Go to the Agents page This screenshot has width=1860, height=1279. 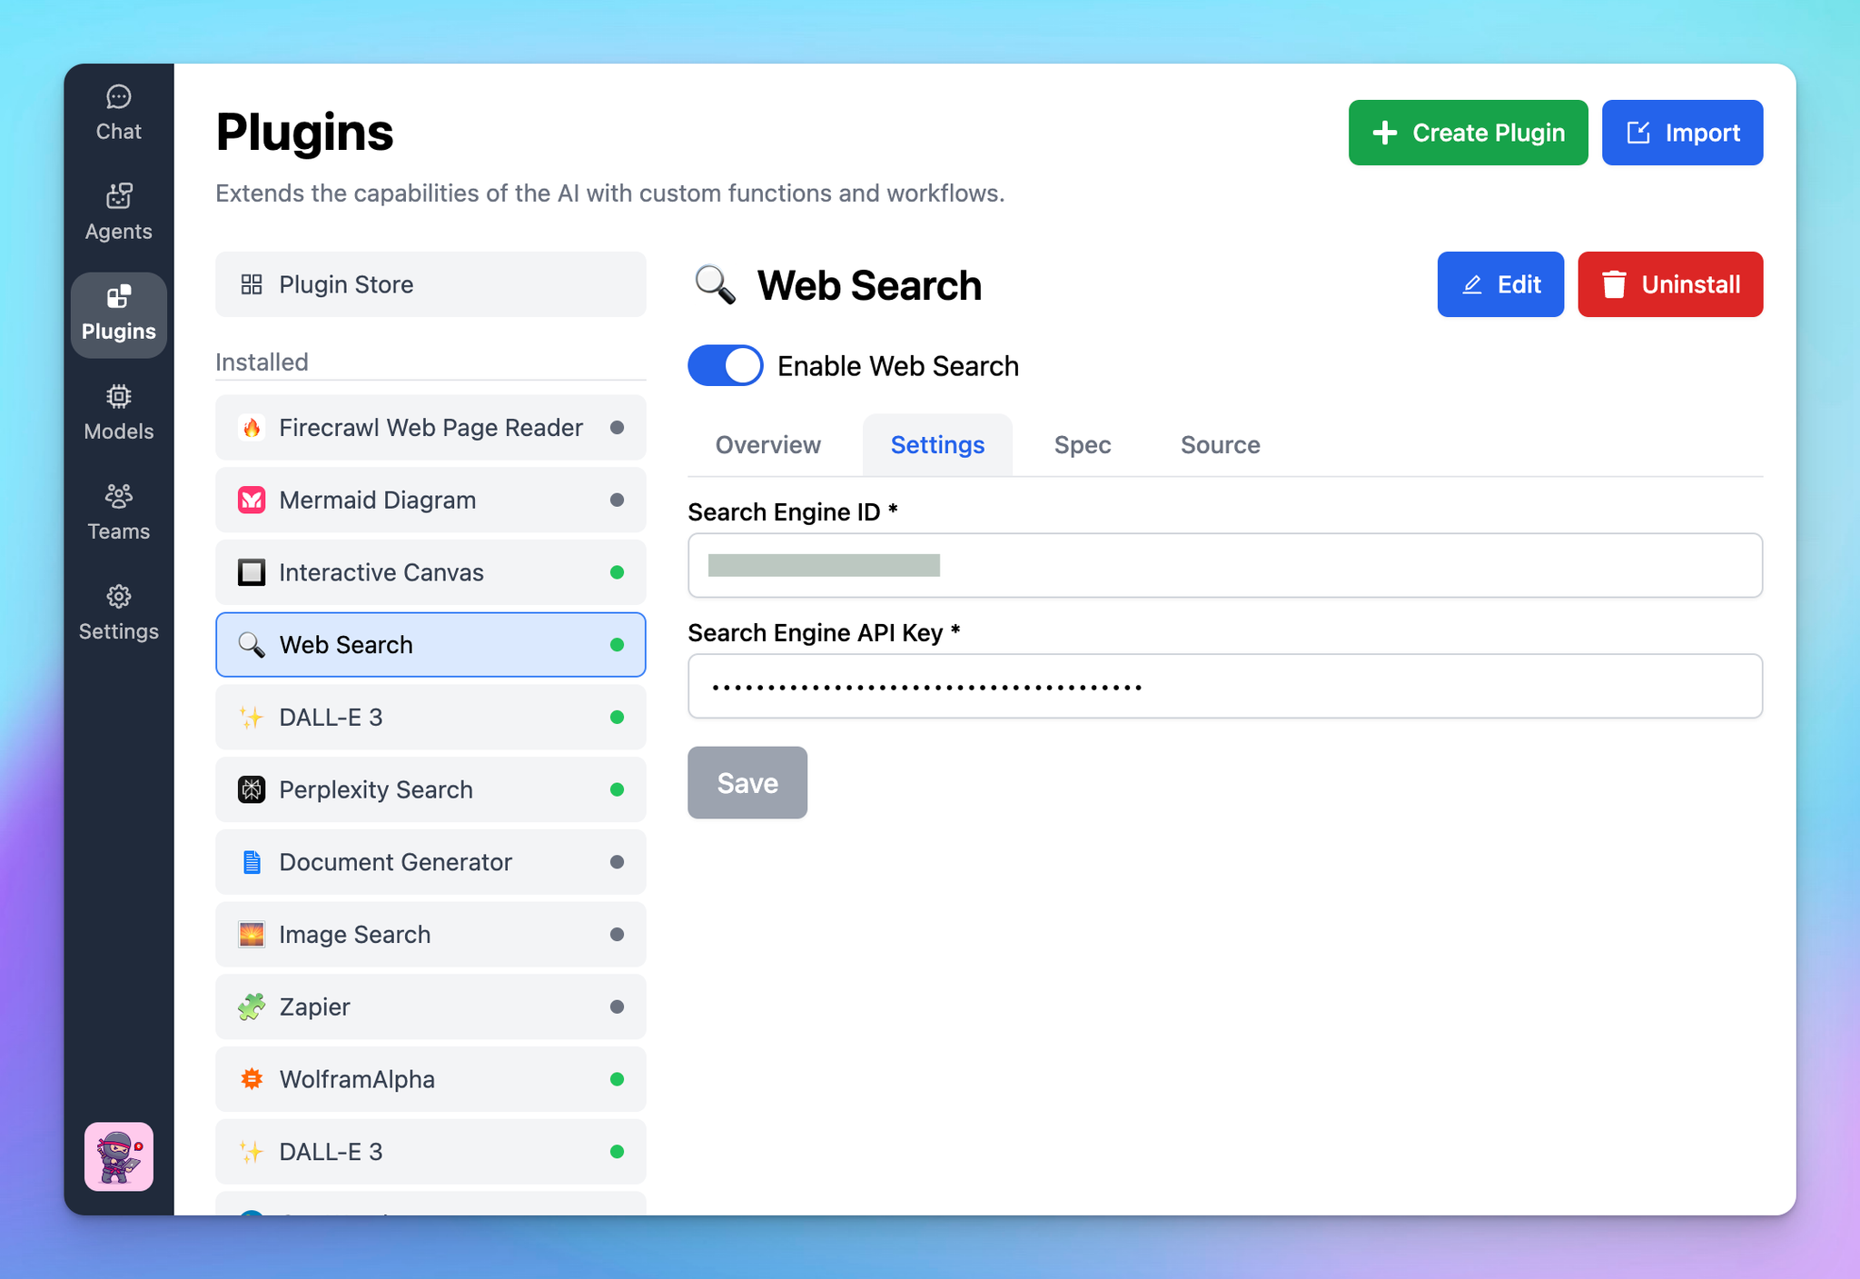pos(119,213)
